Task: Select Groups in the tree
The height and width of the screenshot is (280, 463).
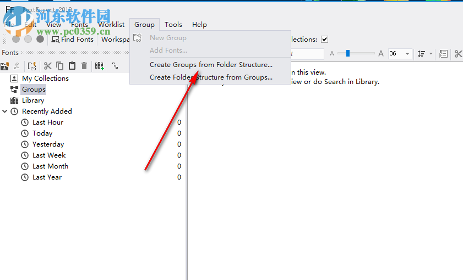Action: coord(34,89)
